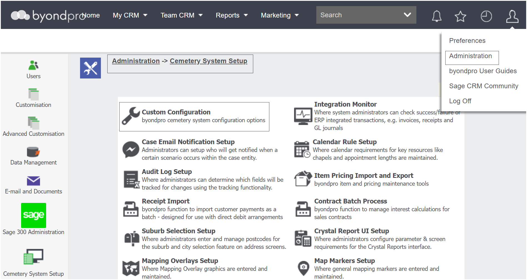Click the Integration Monitor screen icon
The height and width of the screenshot is (280, 527).
(x=303, y=116)
